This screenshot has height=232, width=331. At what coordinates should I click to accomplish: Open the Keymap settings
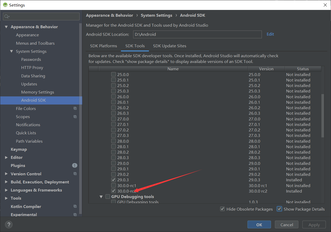(19, 149)
